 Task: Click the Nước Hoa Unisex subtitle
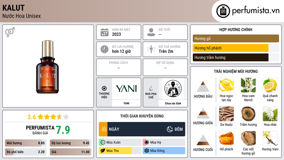[x=22, y=16]
